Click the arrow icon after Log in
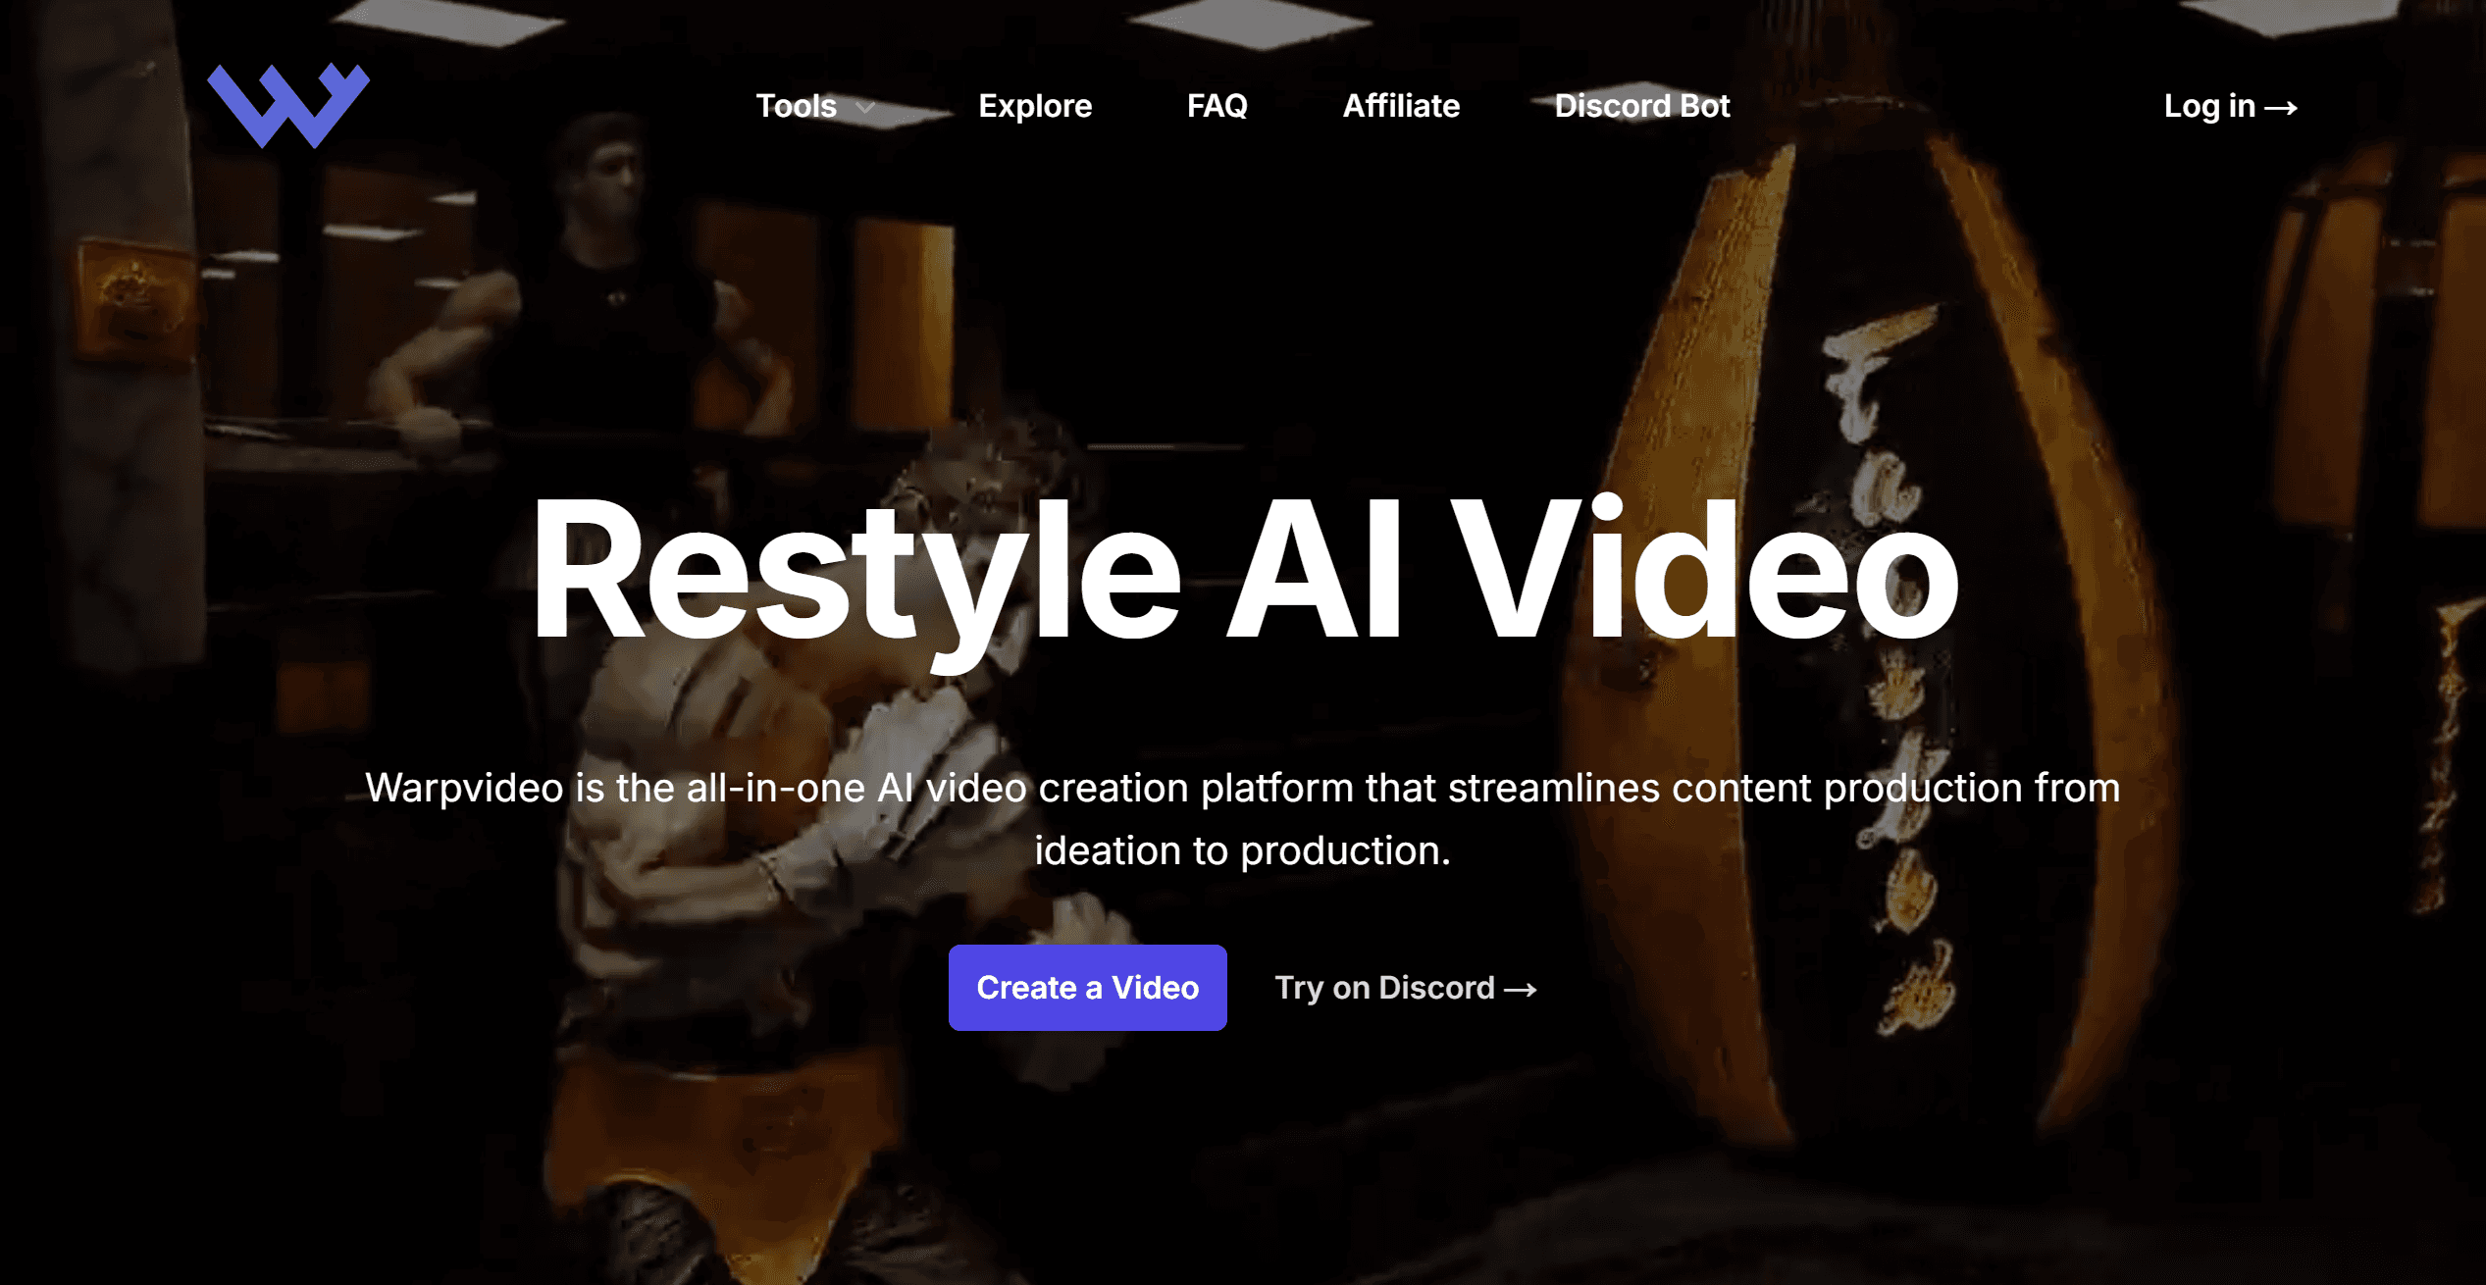 [2281, 108]
